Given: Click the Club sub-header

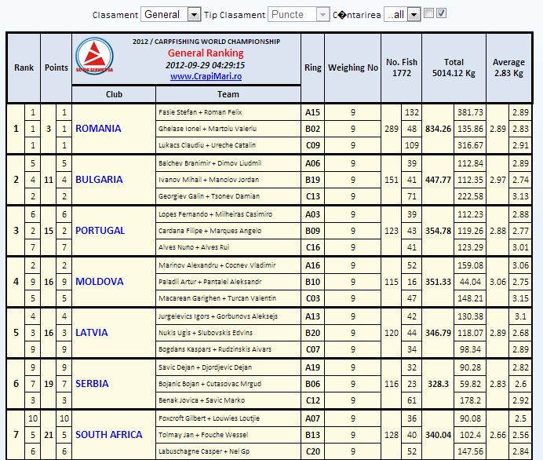Looking at the screenshot, I should tap(114, 94).
